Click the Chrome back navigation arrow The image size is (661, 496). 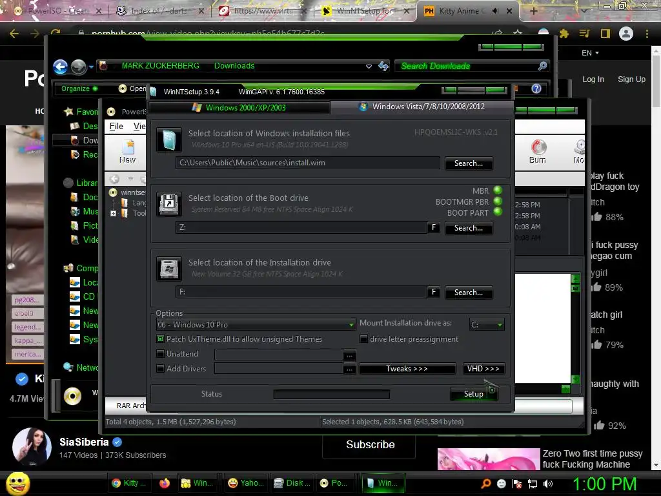pos(14,34)
